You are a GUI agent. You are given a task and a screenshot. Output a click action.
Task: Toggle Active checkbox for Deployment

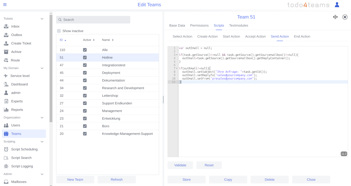85,73
